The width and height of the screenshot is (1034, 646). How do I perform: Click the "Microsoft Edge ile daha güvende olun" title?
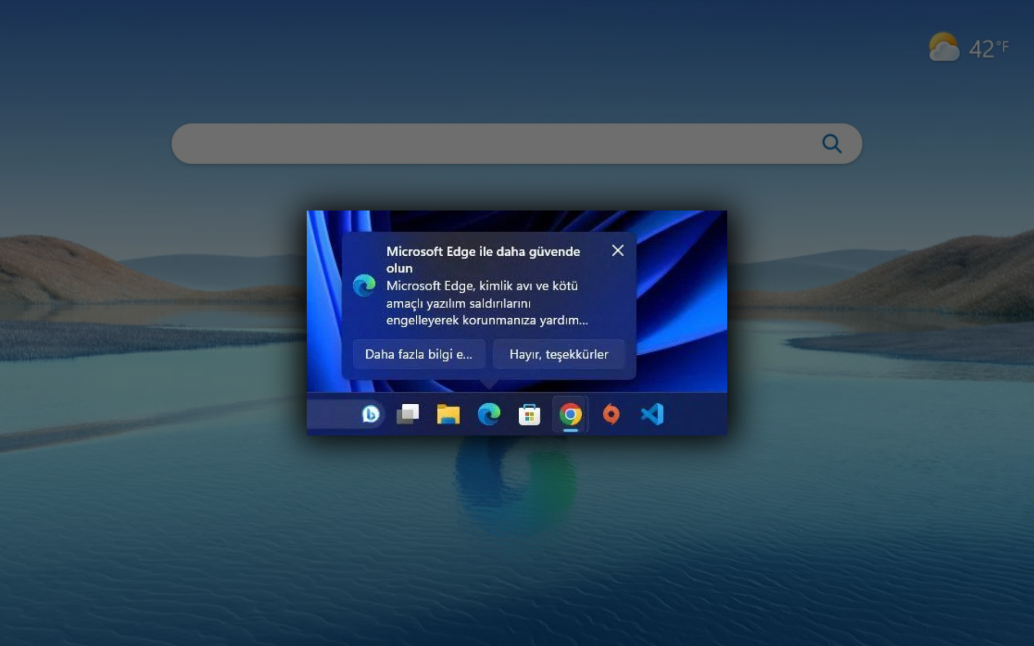click(483, 259)
